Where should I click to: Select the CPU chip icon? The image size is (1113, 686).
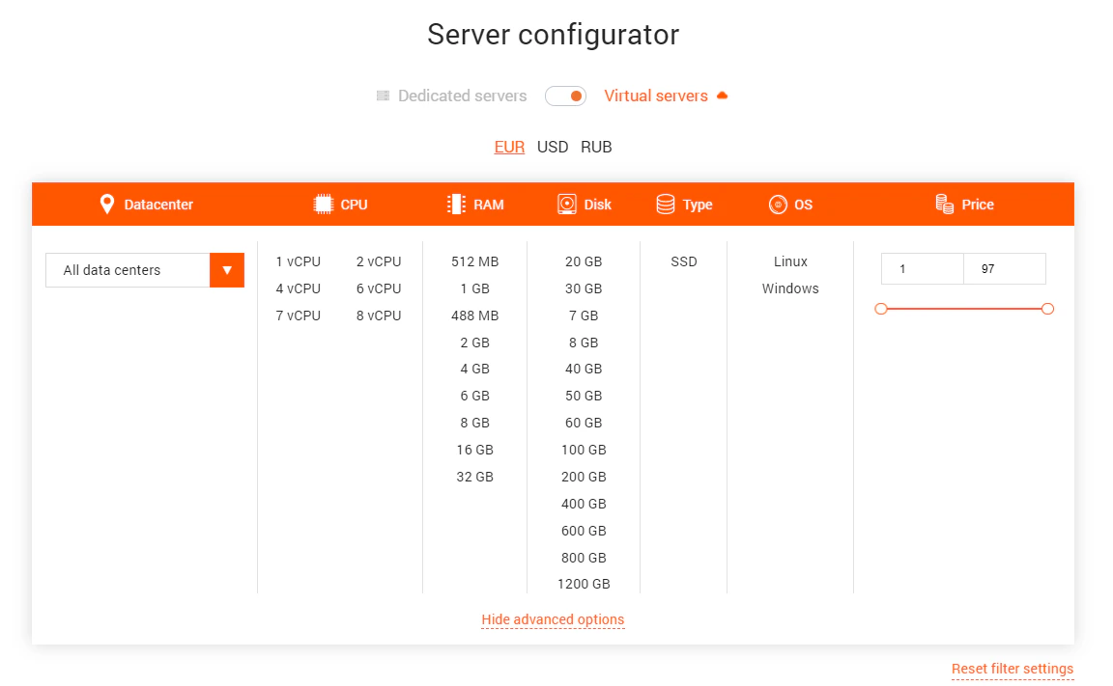pos(323,204)
